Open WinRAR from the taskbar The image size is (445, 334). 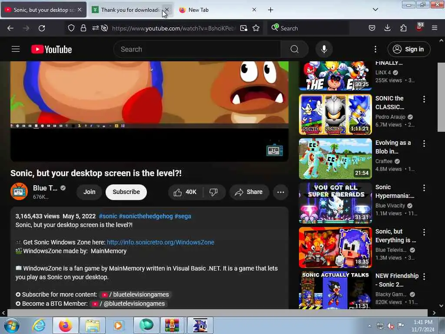172,325
